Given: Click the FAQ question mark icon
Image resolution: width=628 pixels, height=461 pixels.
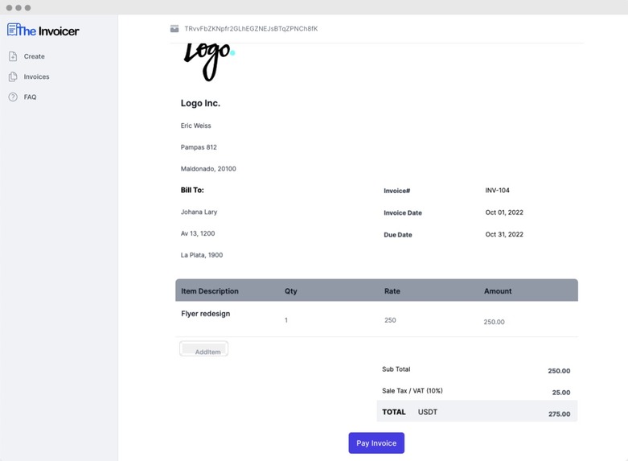Looking at the screenshot, I should point(13,97).
